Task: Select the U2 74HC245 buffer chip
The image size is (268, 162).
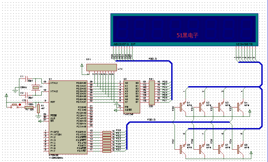Action: pos(132,97)
